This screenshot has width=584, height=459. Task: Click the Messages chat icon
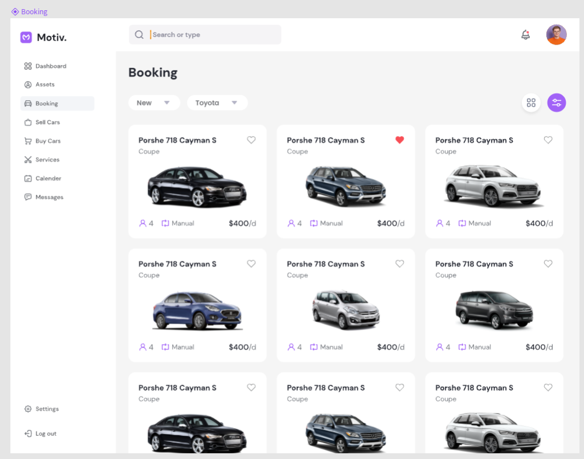pyautogui.click(x=28, y=197)
